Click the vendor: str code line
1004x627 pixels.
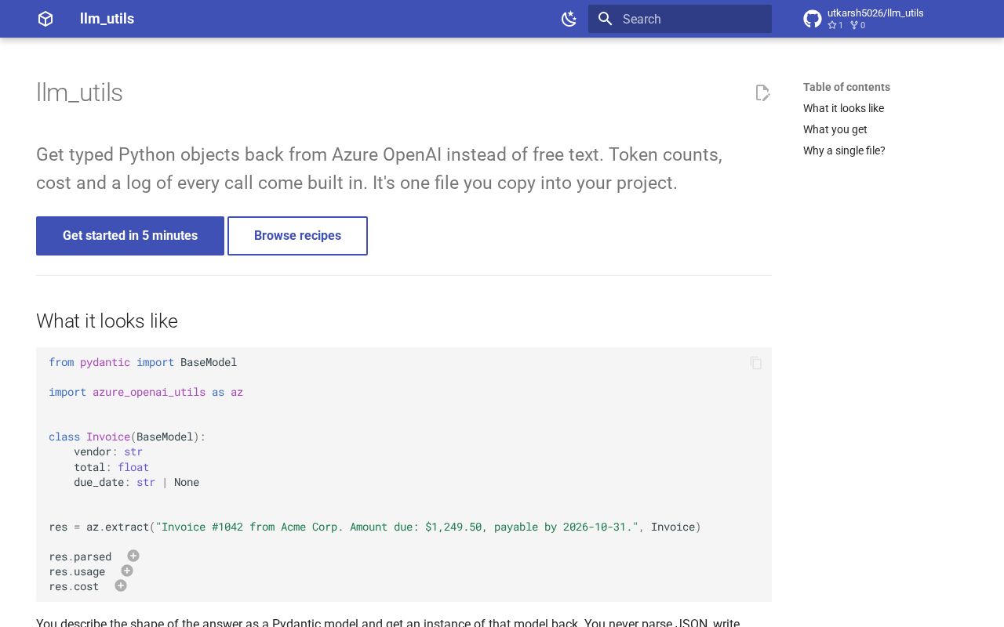tap(108, 451)
